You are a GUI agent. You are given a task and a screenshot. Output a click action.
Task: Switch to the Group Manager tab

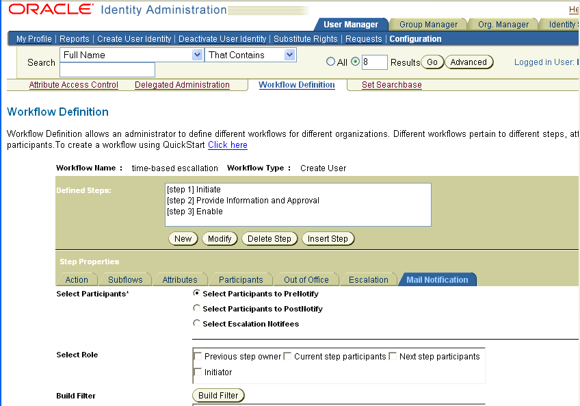[428, 25]
